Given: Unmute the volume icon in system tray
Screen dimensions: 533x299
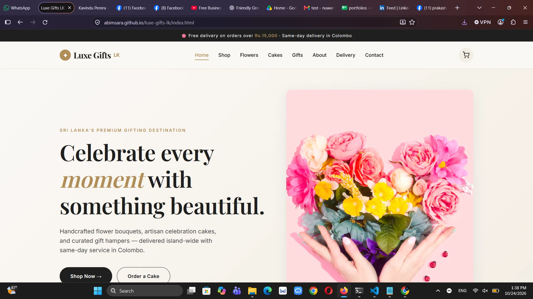Looking at the screenshot, I should pyautogui.click(x=485, y=291).
